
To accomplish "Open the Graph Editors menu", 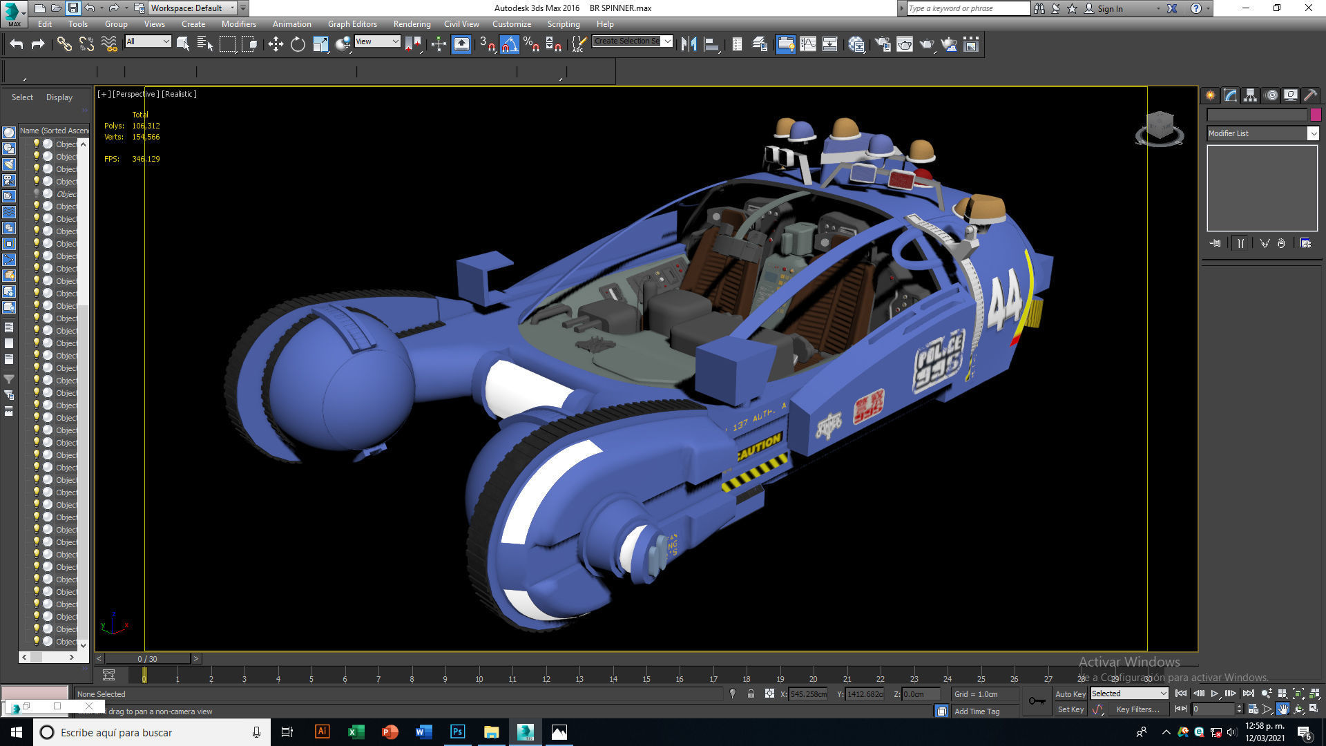I will (x=352, y=23).
